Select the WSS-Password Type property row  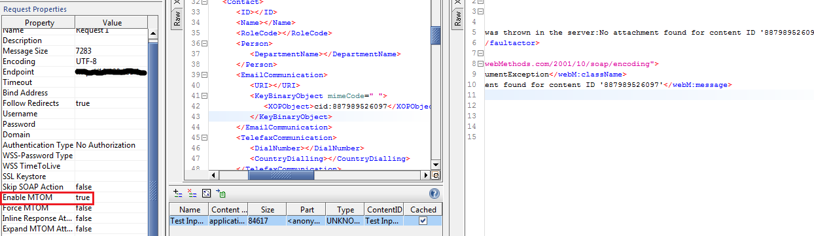point(75,156)
